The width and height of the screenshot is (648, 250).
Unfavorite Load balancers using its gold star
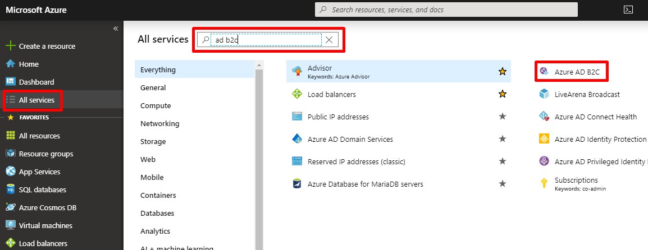[502, 94]
